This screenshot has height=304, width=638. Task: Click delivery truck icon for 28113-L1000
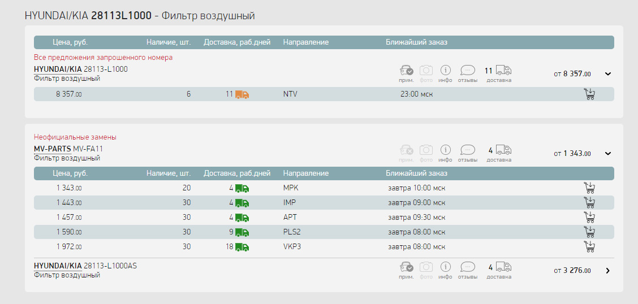coord(503,70)
